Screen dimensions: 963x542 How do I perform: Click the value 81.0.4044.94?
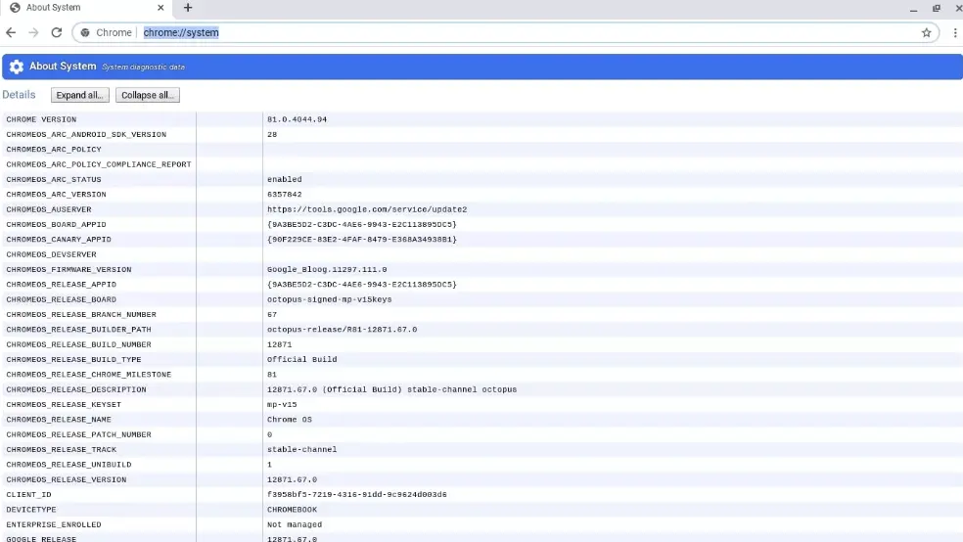(x=298, y=119)
